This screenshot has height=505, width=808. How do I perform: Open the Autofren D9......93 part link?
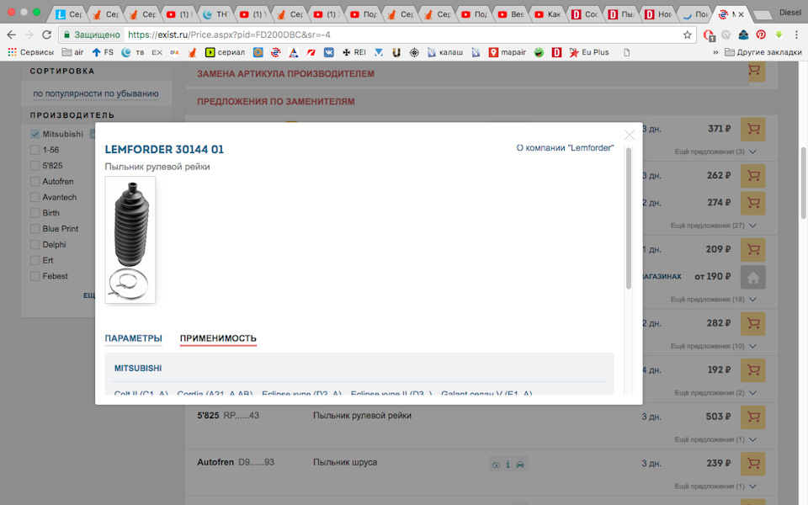point(236,462)
